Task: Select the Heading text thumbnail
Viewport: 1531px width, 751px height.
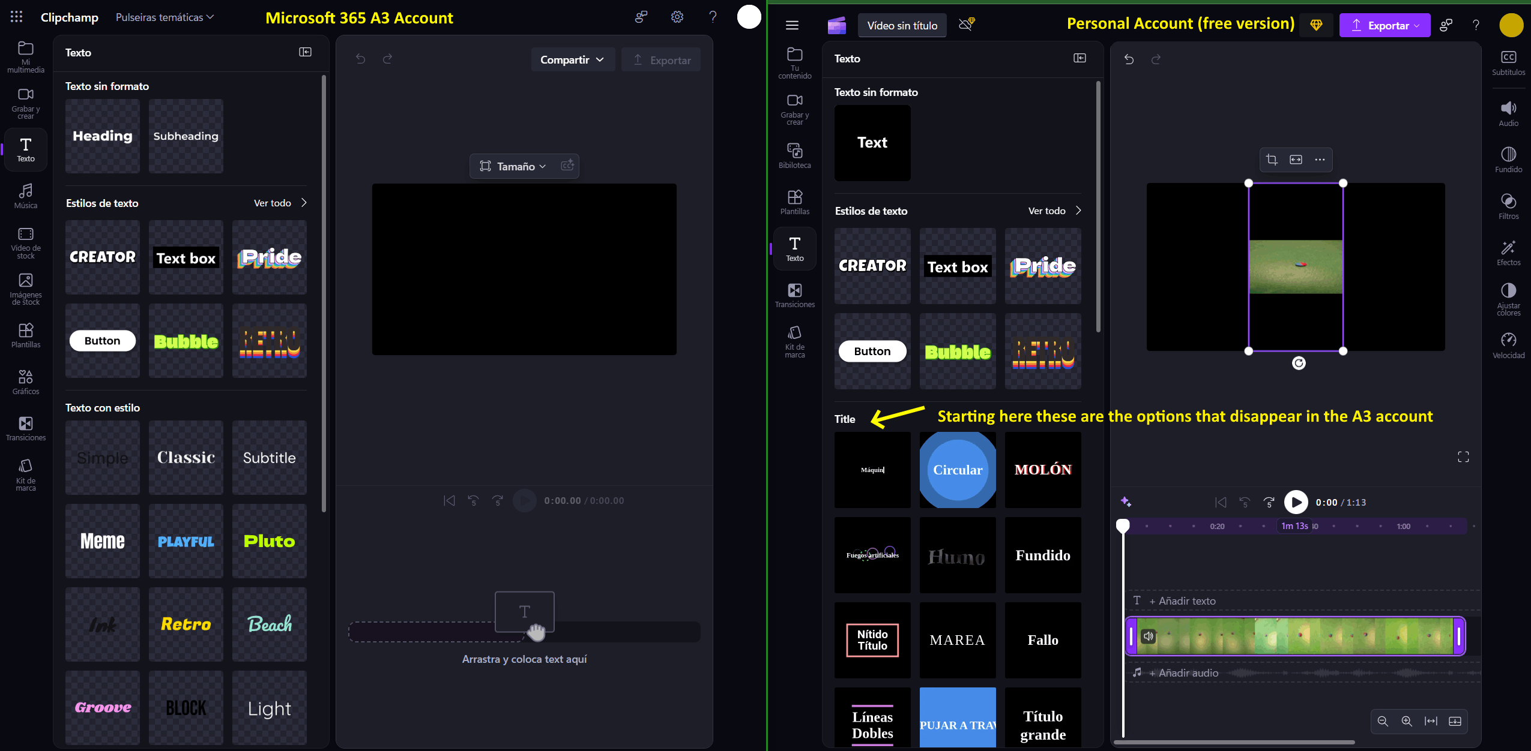Action: point(103,136)
